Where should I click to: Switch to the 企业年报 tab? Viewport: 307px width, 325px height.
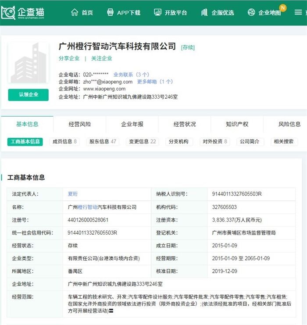coord(132,124)
